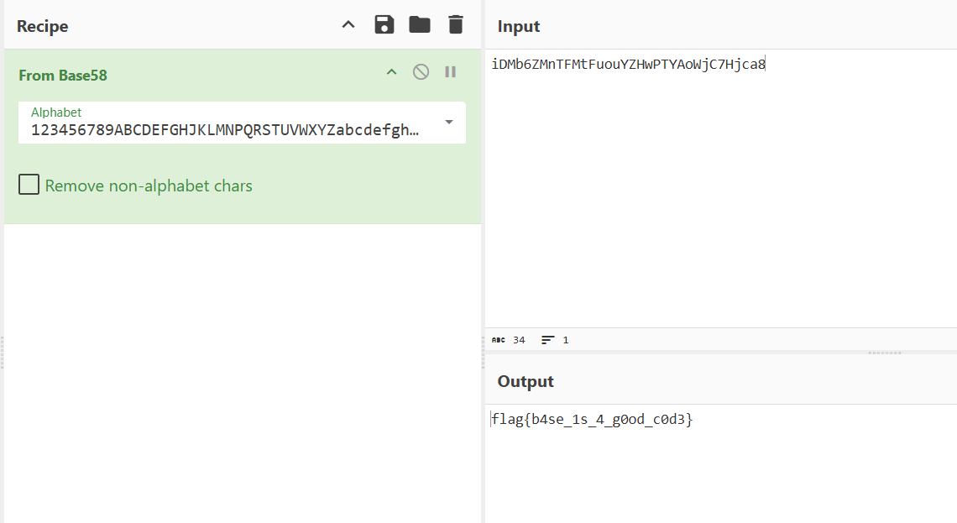
Task: Enable Remove non-alphabet chars checkbox
Action: 29,185
